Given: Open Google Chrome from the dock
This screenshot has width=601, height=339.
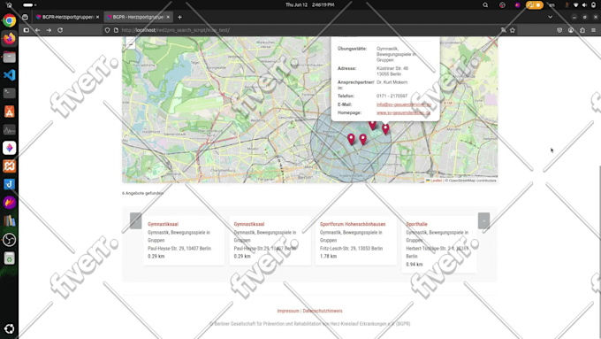Looking at the screenshot, I should 9,20.
